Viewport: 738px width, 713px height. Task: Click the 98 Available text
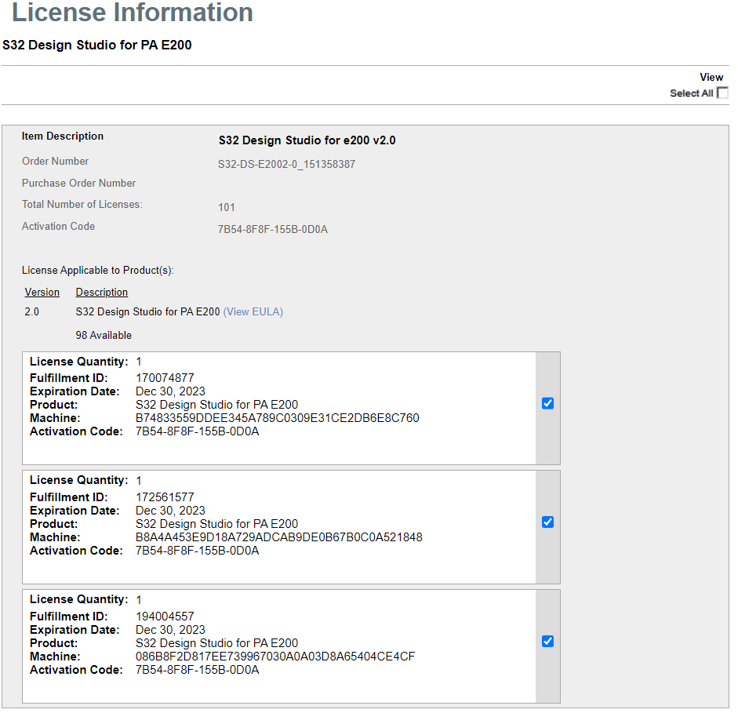point(103,335)
